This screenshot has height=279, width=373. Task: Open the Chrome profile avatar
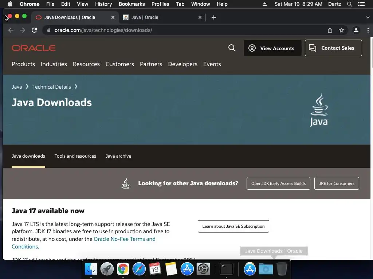coord(356,30)
